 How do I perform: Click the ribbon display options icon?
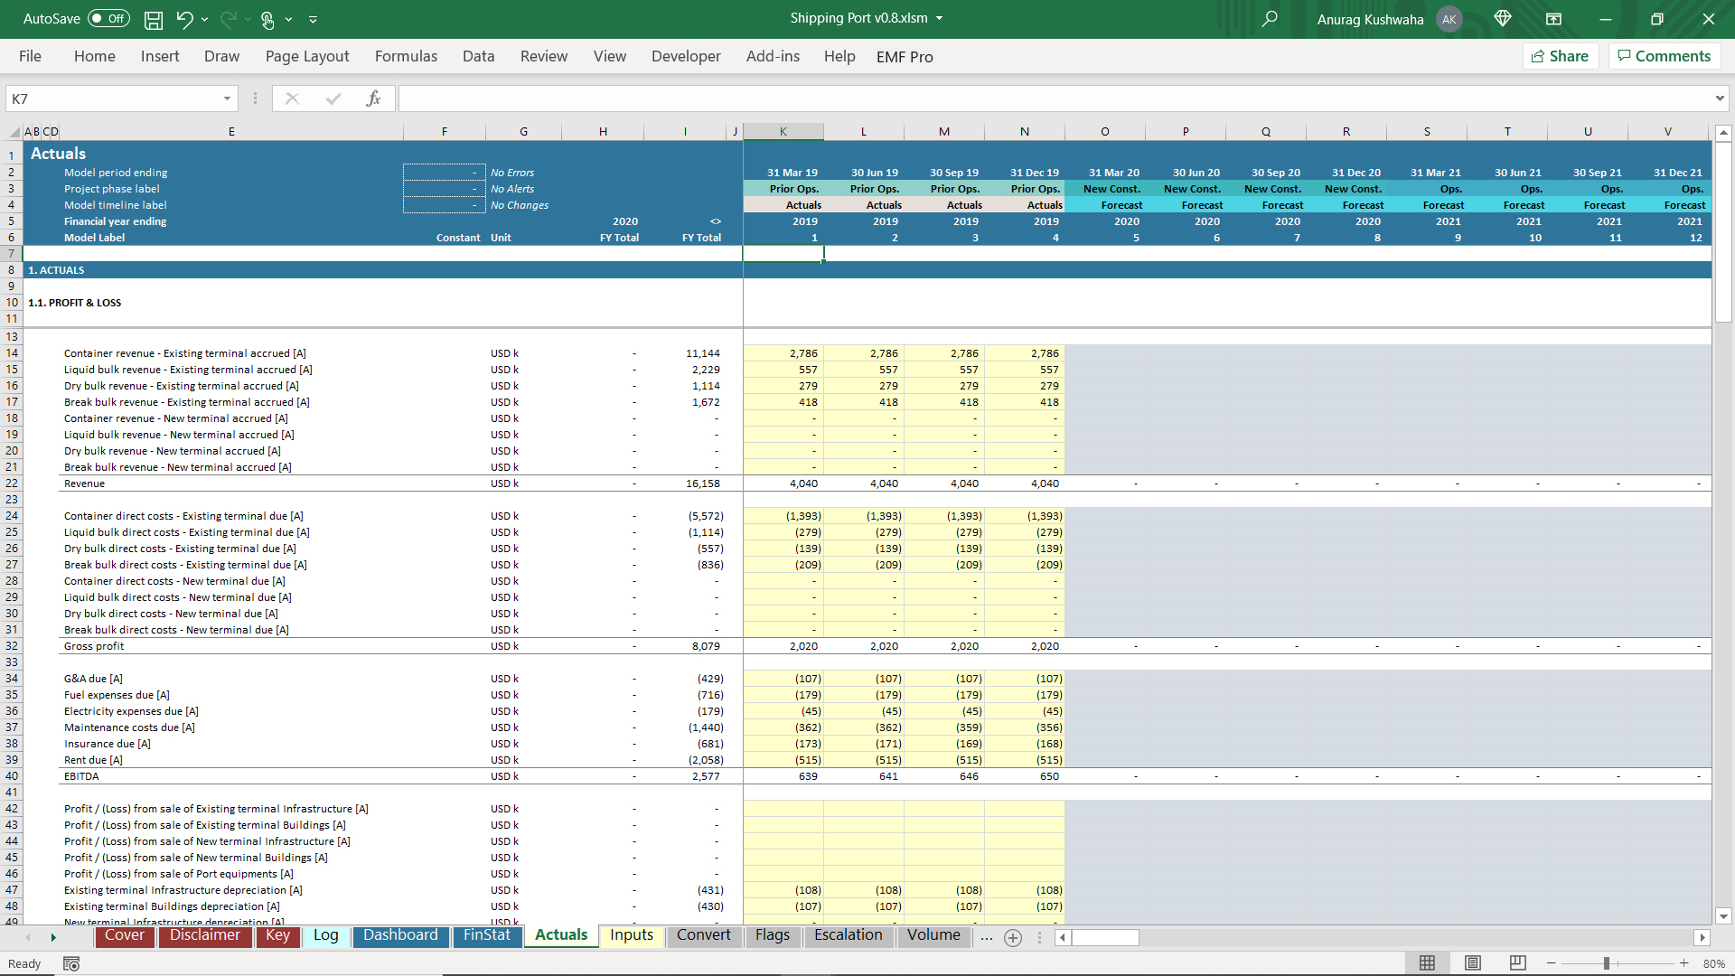[1554, 19]
